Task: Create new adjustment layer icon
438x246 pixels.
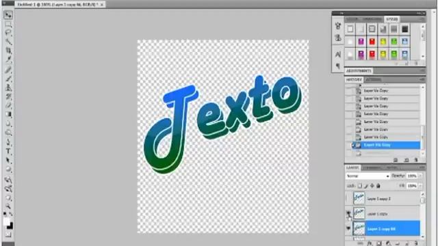Action: pos(388,243)
